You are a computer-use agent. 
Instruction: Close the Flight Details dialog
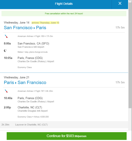[120, 4]
